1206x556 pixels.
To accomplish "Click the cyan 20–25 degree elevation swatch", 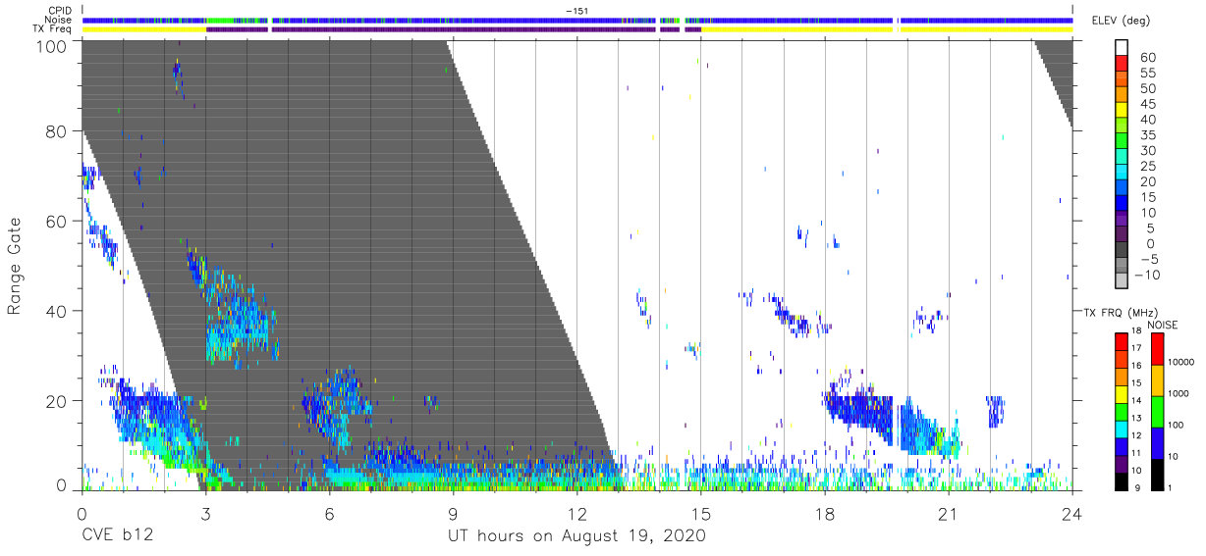I will pos(1122,174).
